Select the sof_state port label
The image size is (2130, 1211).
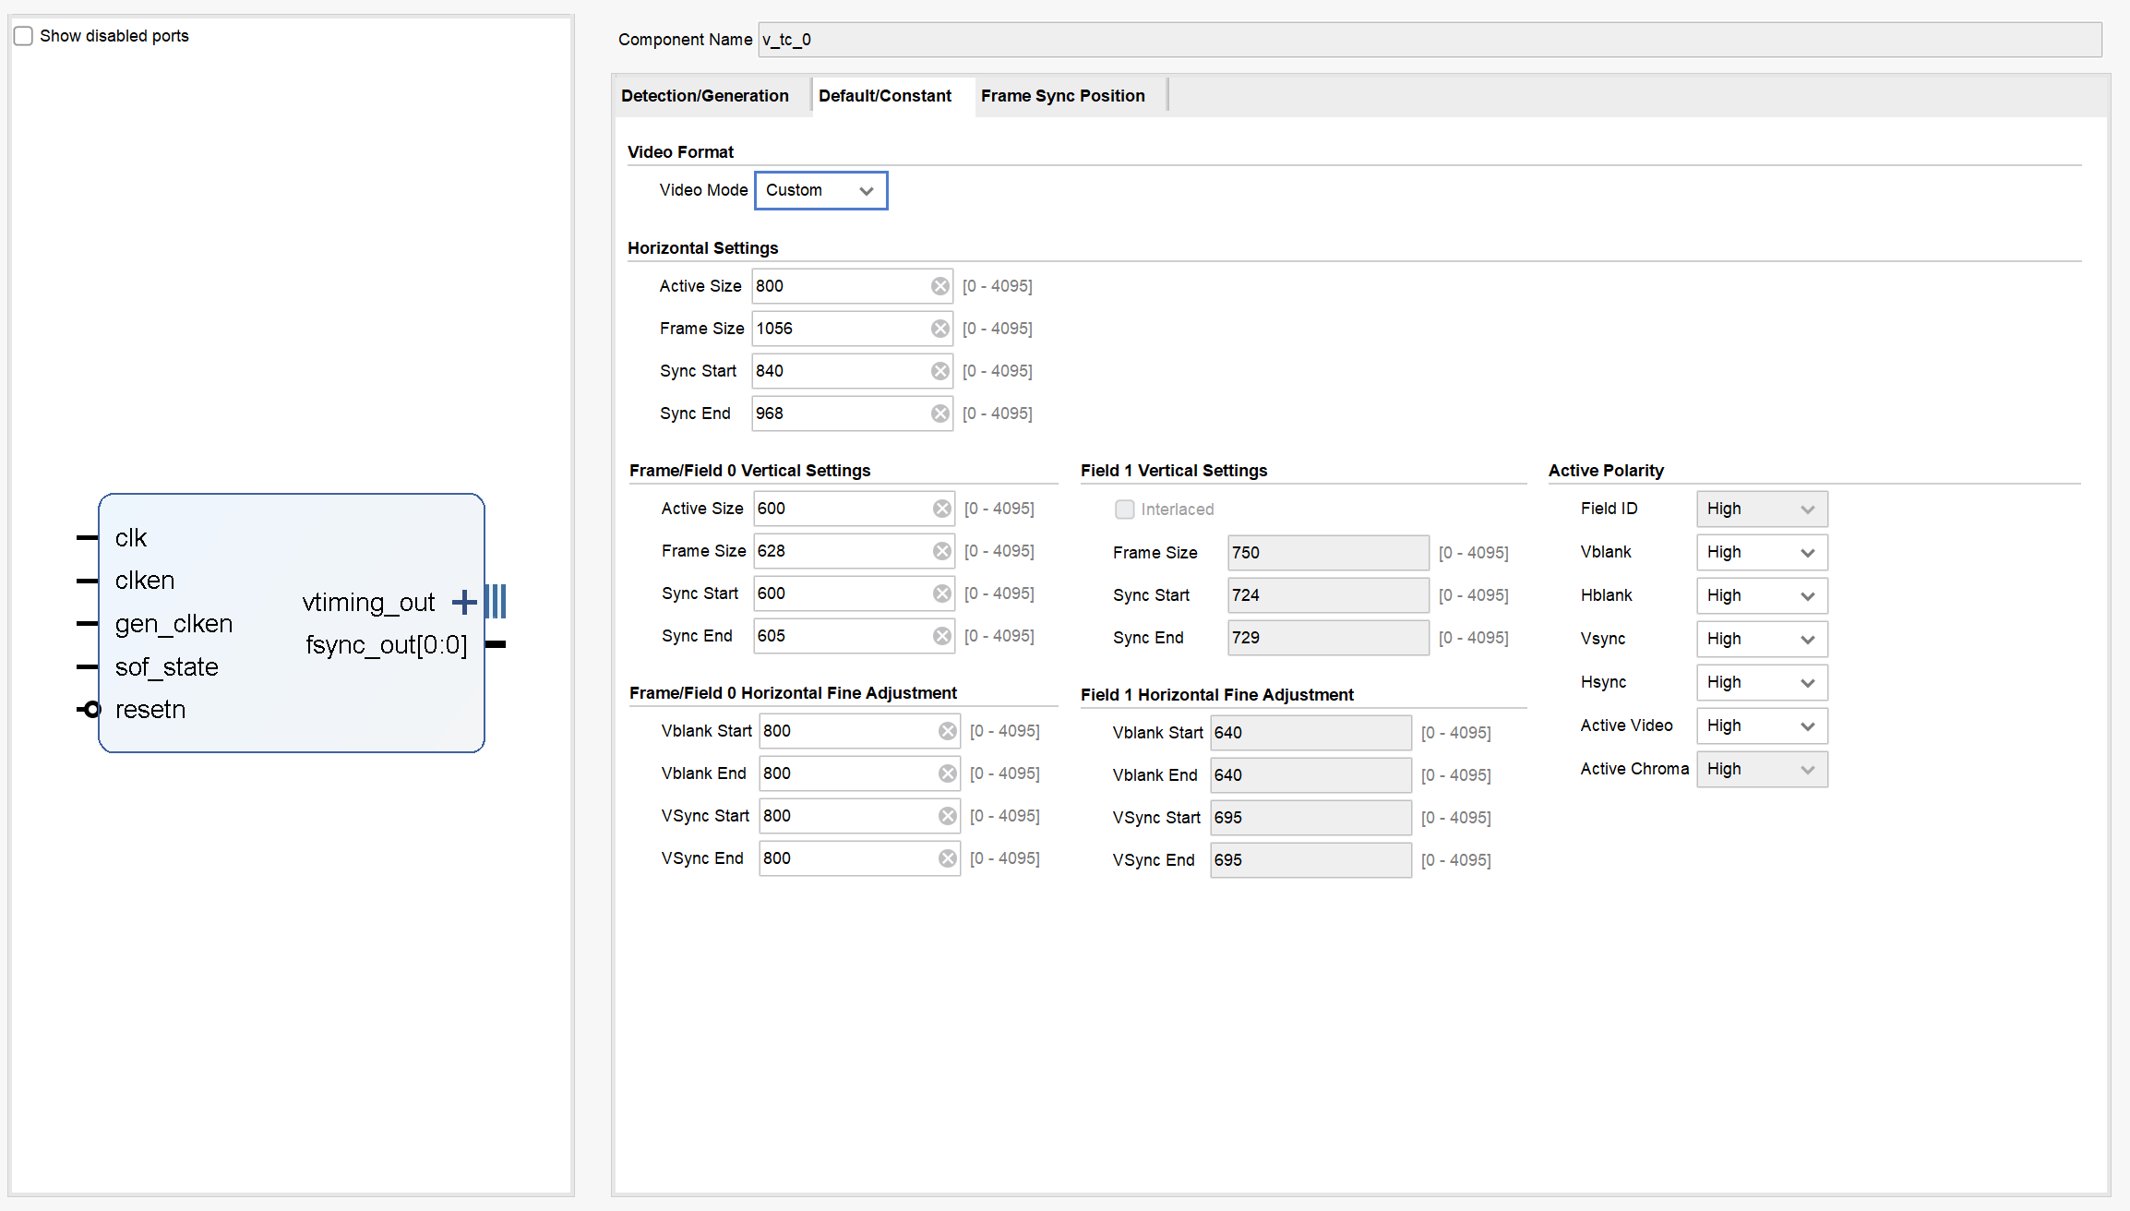[167, 667]
